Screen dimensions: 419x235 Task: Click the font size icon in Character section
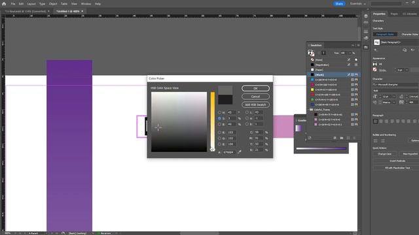[375, 97]
